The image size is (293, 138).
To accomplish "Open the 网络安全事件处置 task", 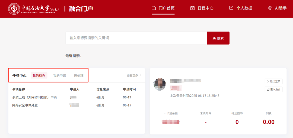I will pyautogui.click(x=25, y=105).
